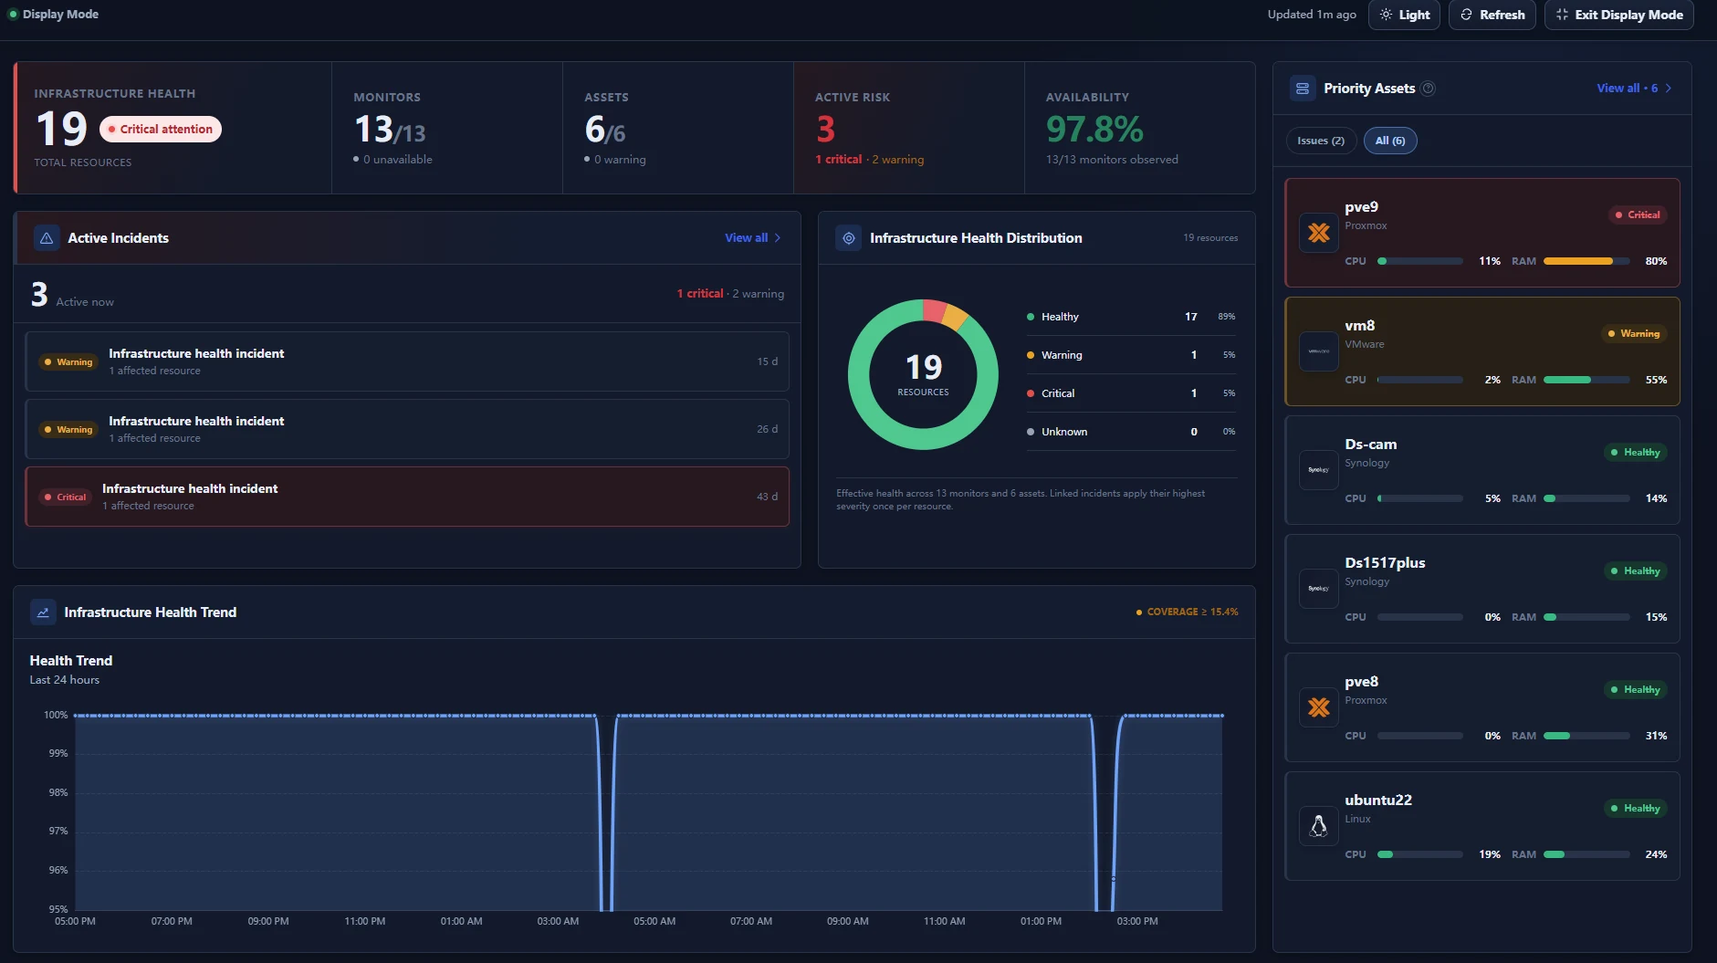Click the Updated 1m ago text
1717x963 pixels.
tap(1312, 15)
